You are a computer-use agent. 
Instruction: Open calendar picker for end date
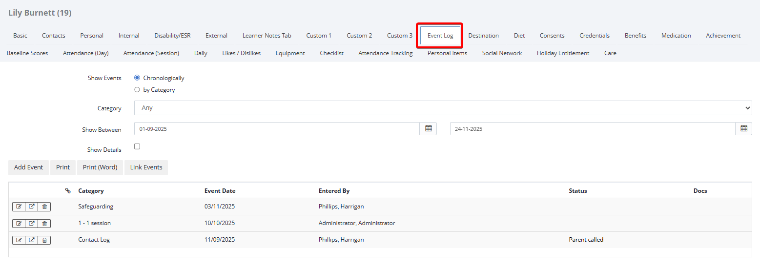pyautogui.click(x=744, y=129)
